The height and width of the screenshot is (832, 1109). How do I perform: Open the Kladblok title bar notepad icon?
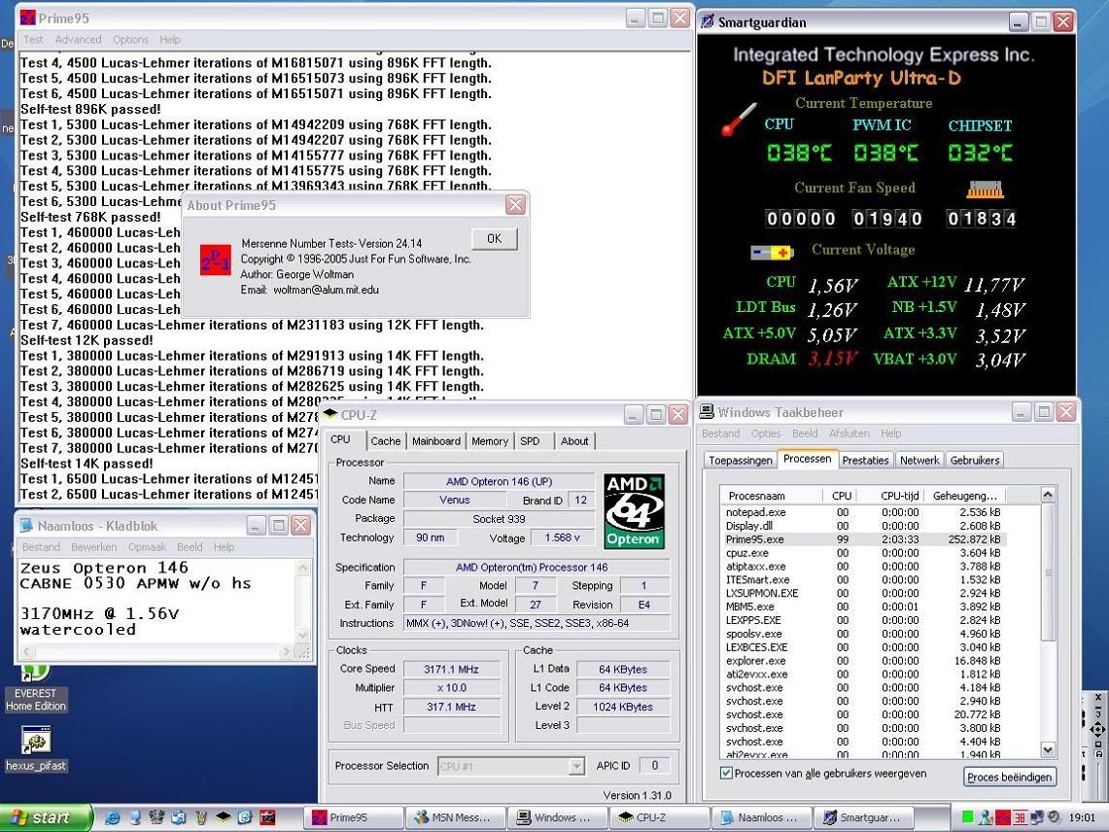tap(27, 526)
